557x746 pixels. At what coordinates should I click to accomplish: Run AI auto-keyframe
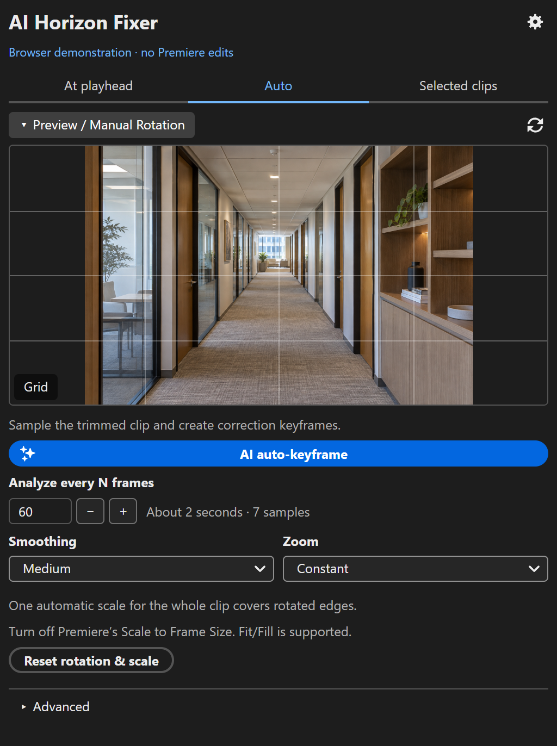click(278, 453)
